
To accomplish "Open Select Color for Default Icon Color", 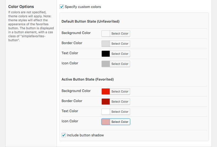I will (120, 64).
